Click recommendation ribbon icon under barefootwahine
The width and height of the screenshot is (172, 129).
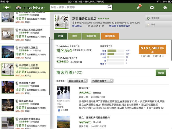pyautogui.click(x=59, y=110)
